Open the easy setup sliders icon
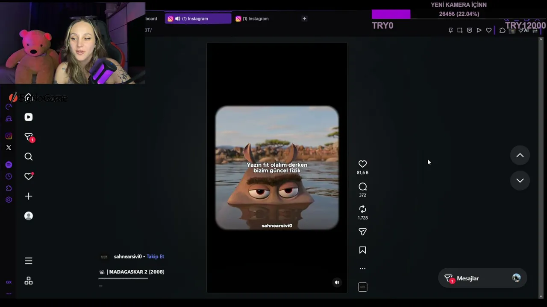This screenshot has width=547, height=307. click(x=535, y=30)
